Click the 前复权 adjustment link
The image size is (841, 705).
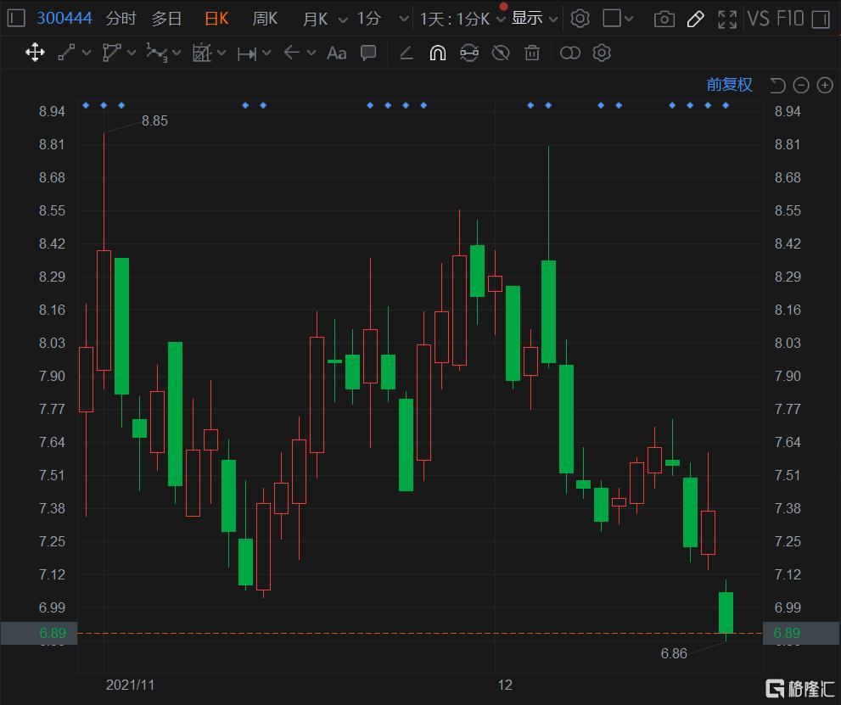(x=729, y=84)
